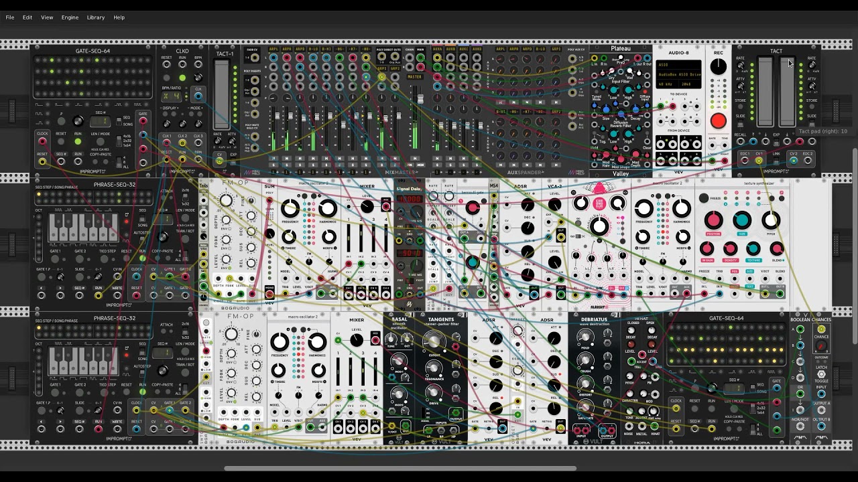
Task: Open the AudioBox ASIO Driver device selector
Action: coord(679,74)
